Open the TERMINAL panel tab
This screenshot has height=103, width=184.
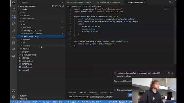93,92
